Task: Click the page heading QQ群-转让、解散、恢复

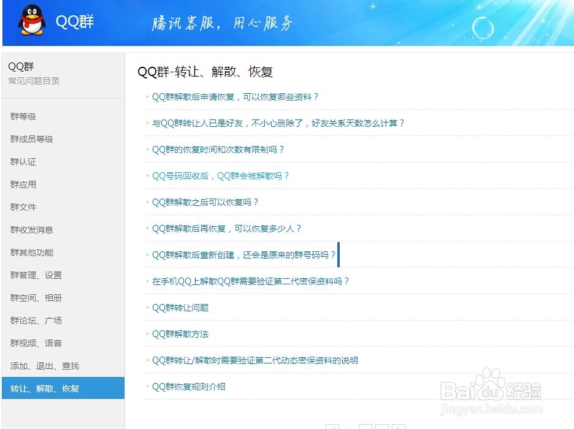Action: click(x=205, y=72)
